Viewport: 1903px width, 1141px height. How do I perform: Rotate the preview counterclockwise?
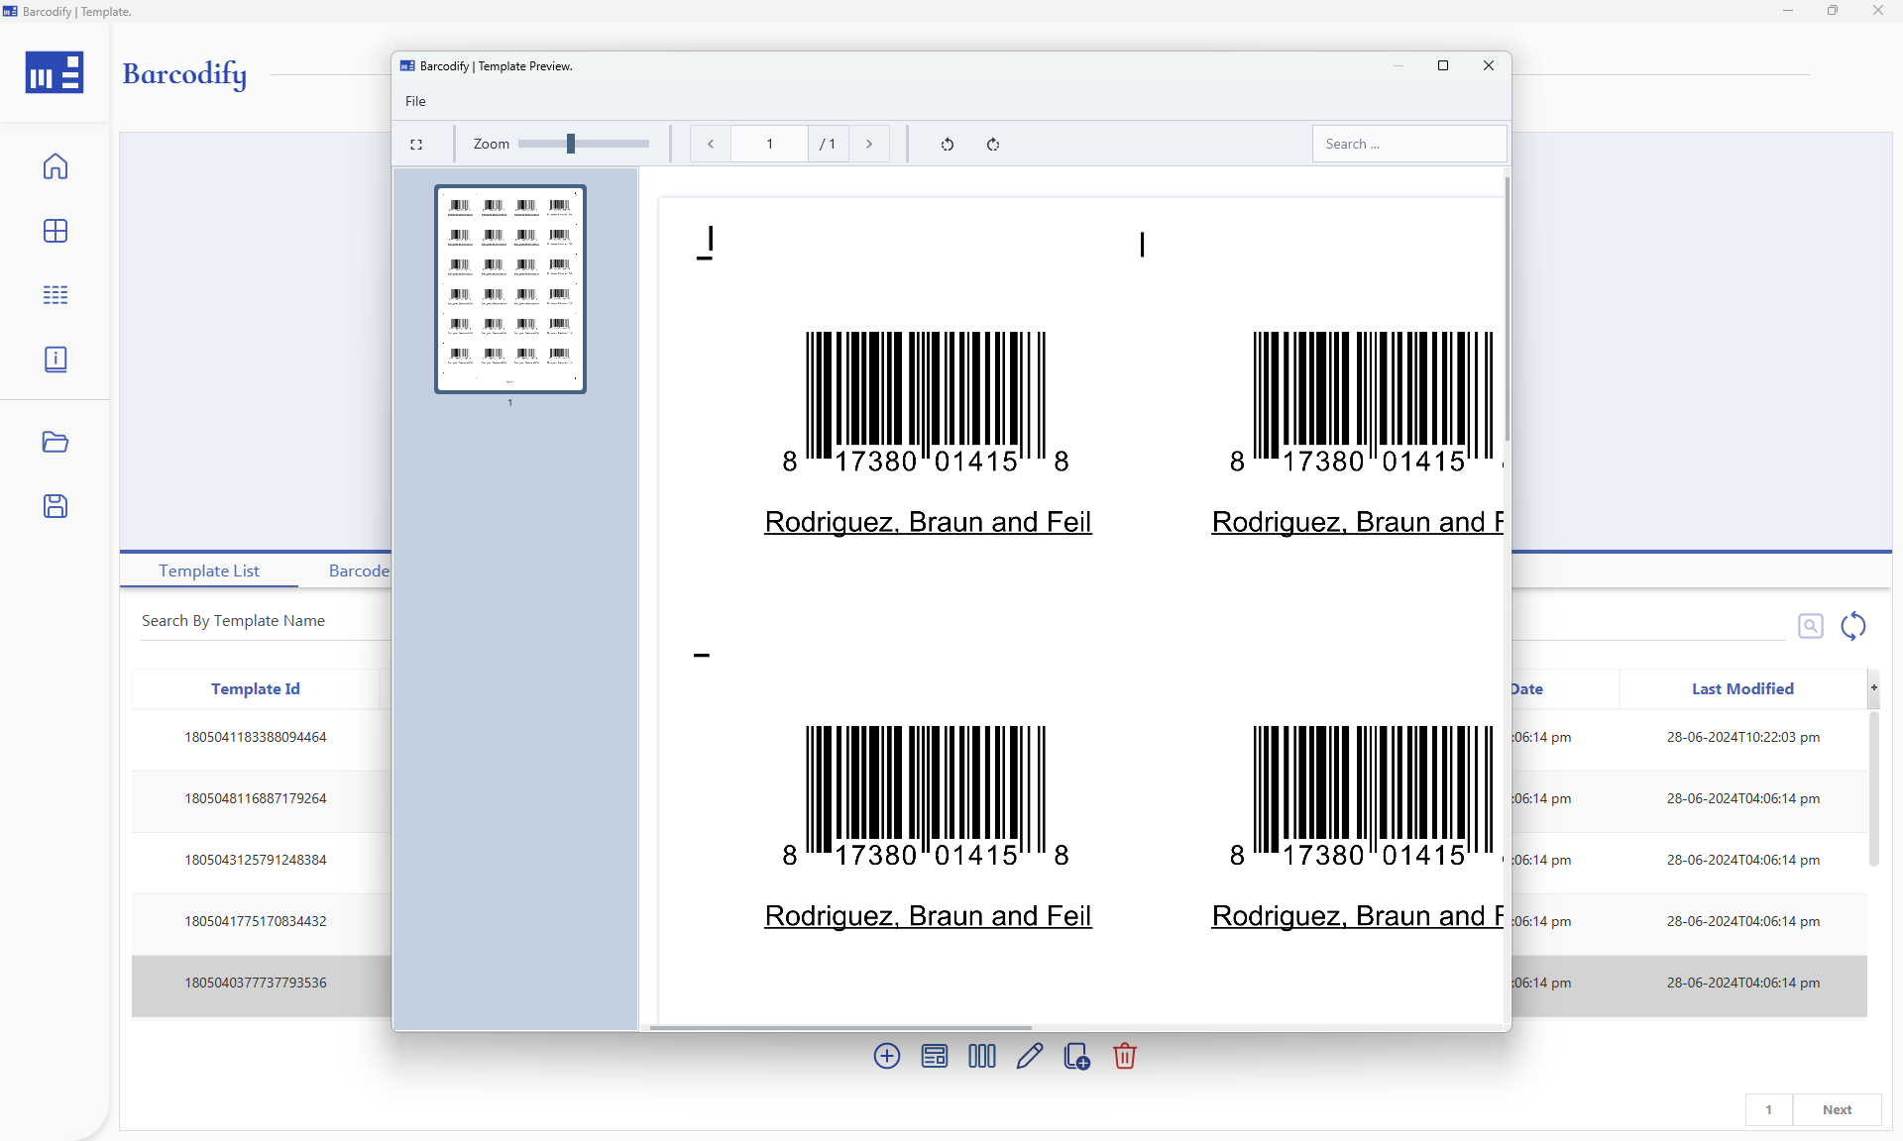[947, 144]
